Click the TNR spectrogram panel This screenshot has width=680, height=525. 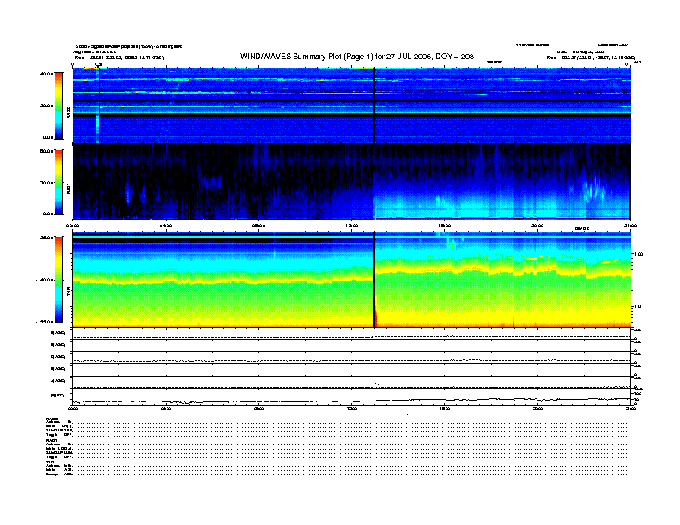click(352, 280)
